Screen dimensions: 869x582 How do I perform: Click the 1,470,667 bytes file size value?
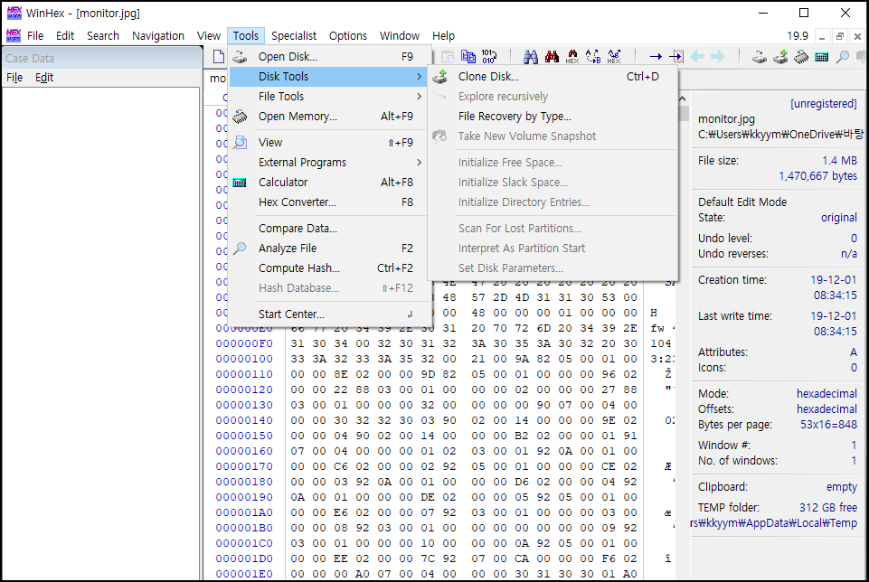(818, 176)
